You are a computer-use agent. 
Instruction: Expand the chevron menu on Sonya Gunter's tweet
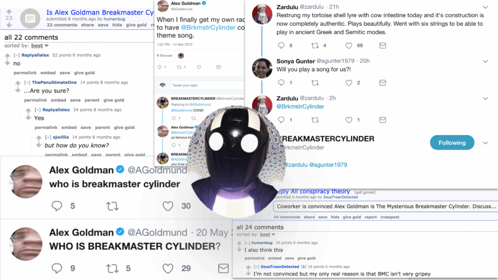pyautogui.click(x=485, y=61)
